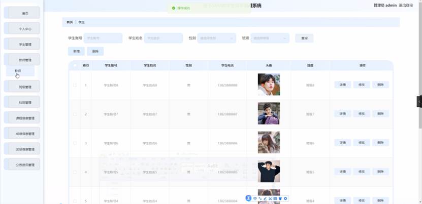Tick the checkbox for row 学生账号4
422x204 pixels.
point(75,201)
